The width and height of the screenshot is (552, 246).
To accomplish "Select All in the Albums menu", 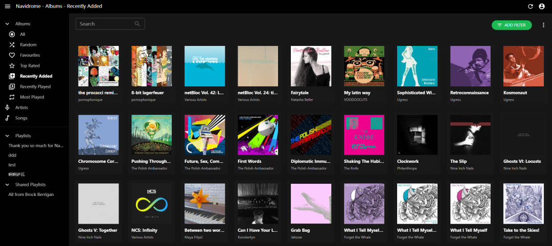I will 22,34.
